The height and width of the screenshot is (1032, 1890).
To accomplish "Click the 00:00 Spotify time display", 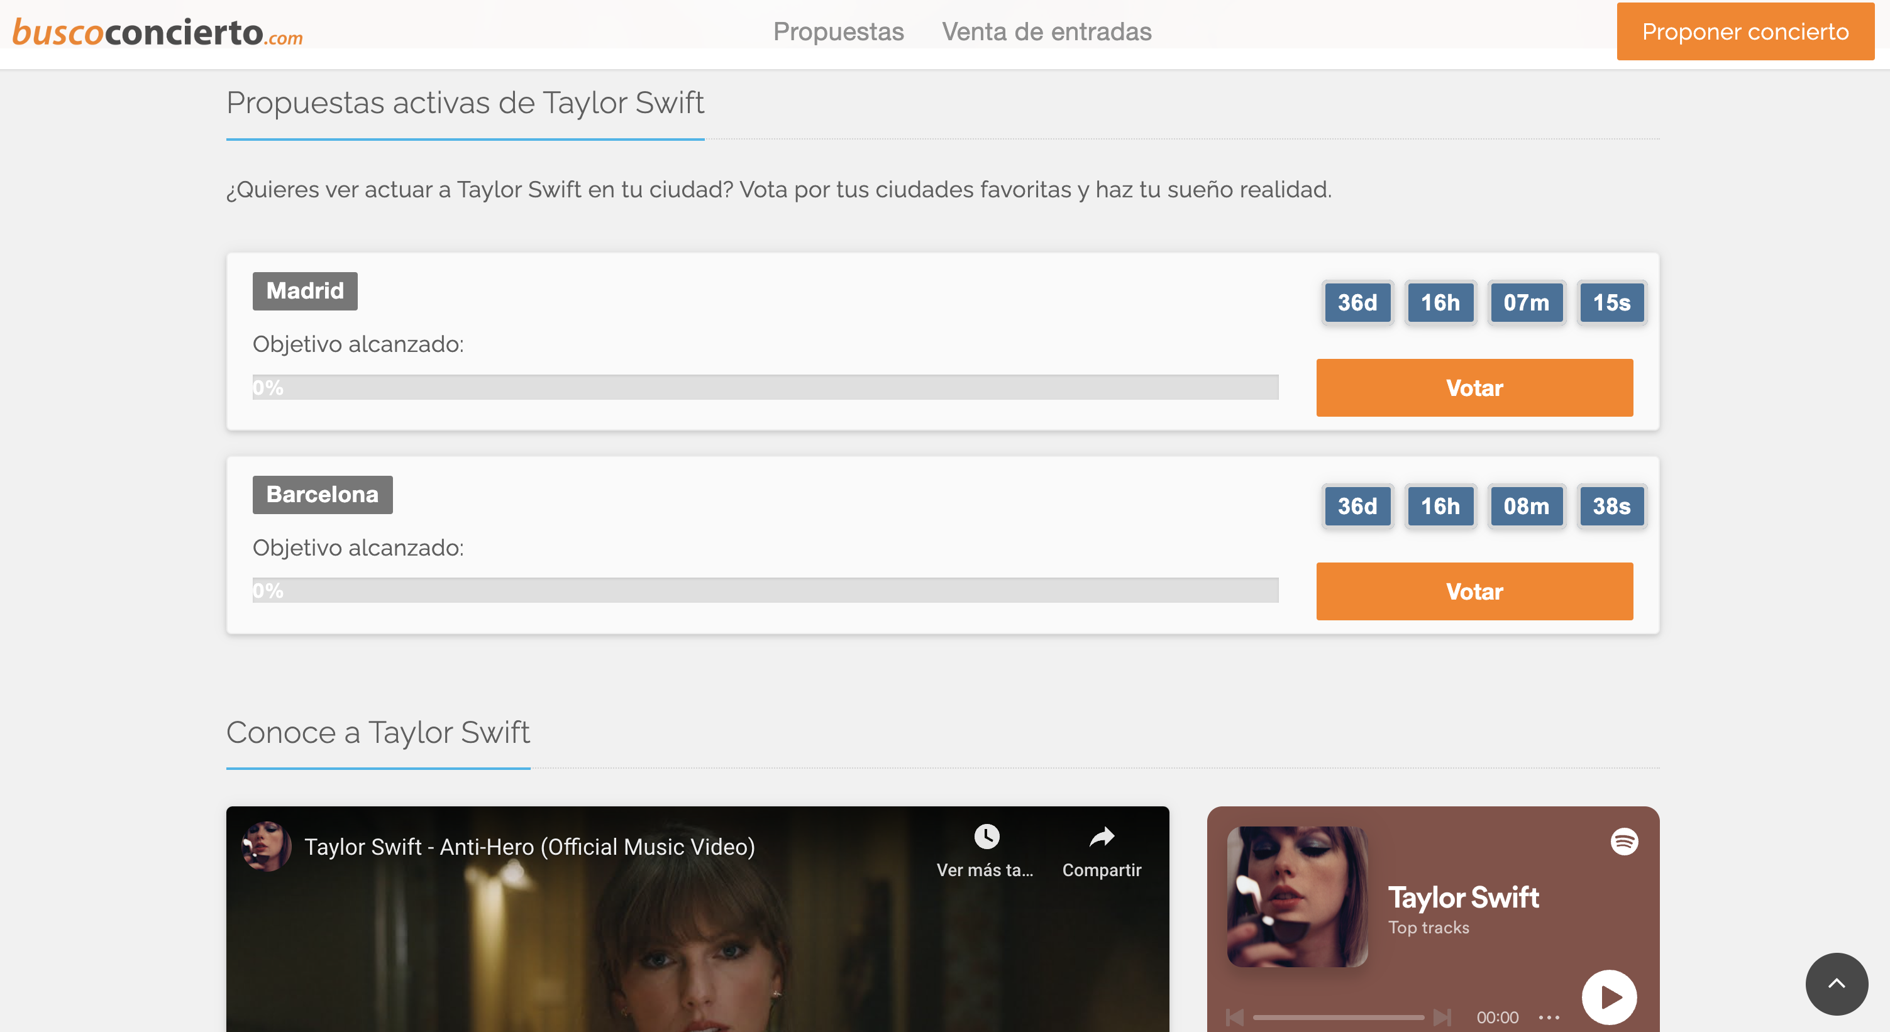I will pyautogui.click(x=1497, y=1018).
